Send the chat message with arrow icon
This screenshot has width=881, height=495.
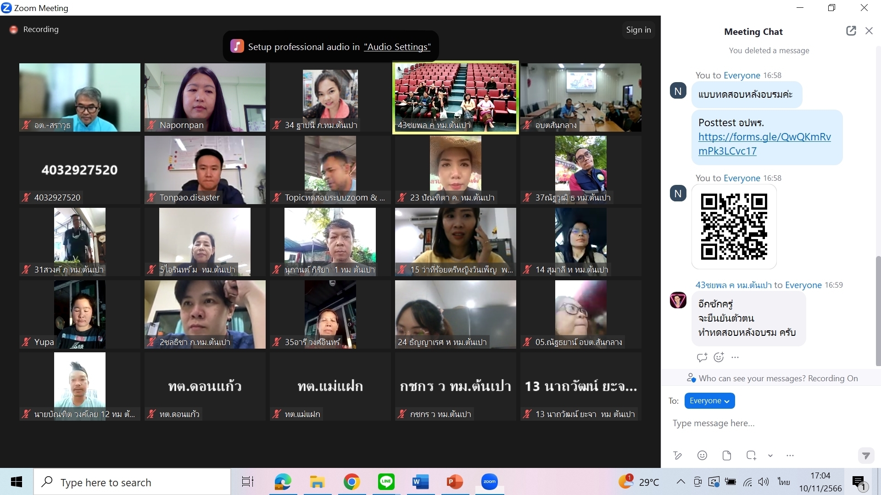pos(865,456)
